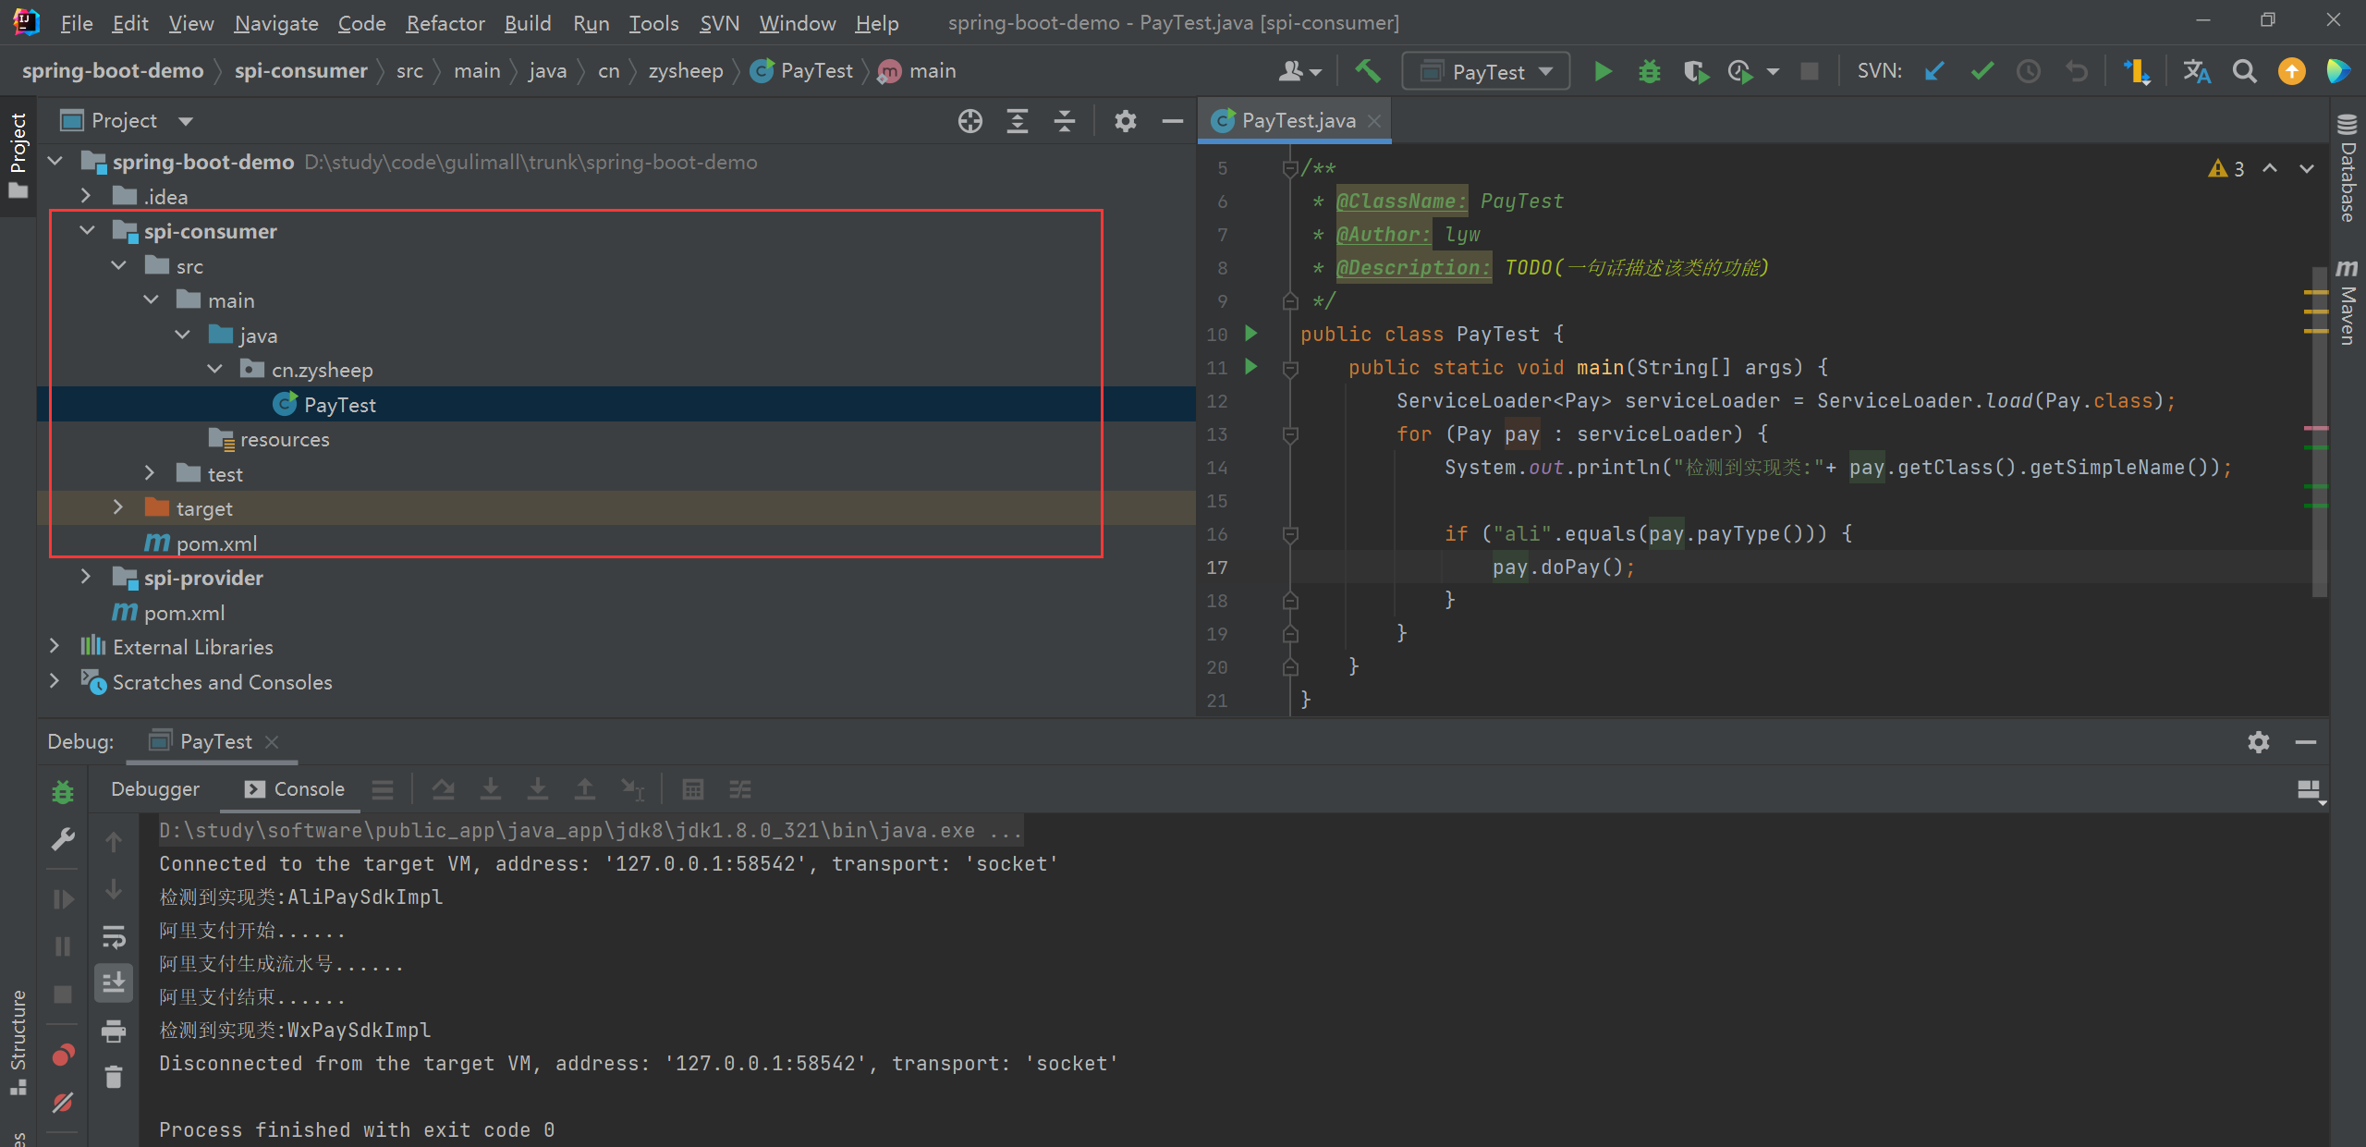Switch to the Debugger tab
Viewport: 2366px width, 1147px height.
154,789
